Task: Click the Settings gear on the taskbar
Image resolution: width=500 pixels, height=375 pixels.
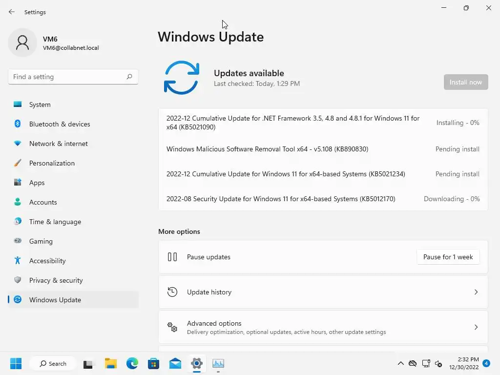Action: [x=197, y=363]
